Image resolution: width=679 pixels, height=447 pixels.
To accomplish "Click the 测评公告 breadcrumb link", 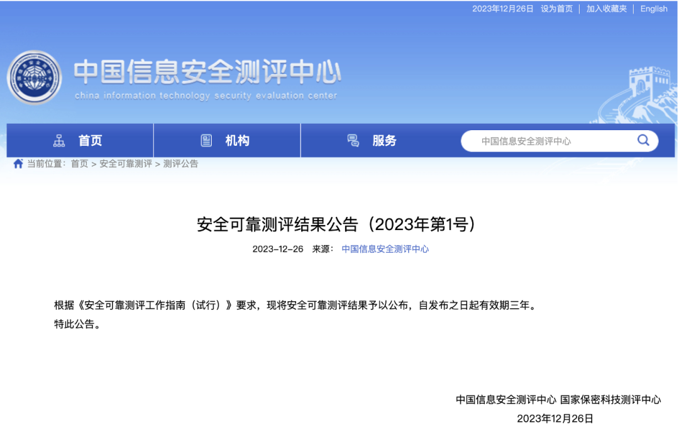I will [180, 163].
